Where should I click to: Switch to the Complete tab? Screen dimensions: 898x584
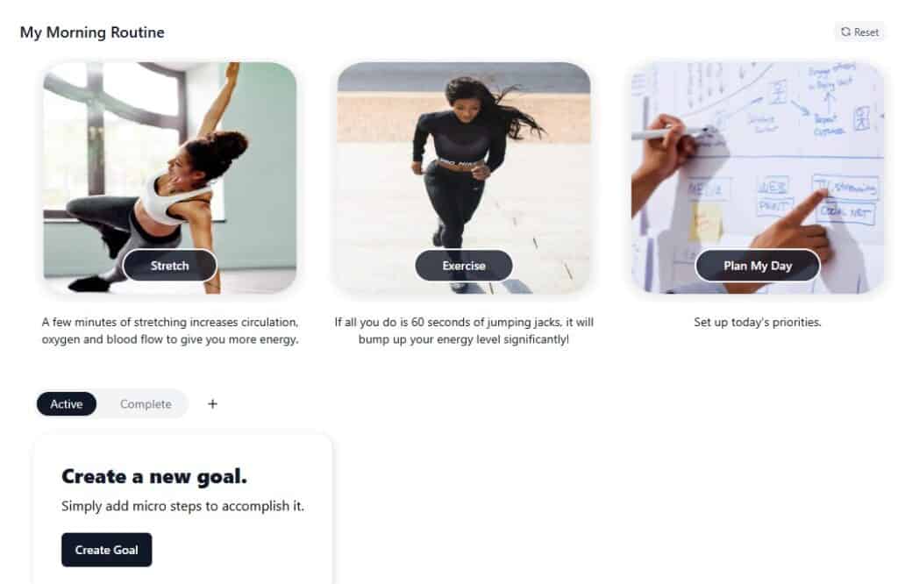point(146,404)
